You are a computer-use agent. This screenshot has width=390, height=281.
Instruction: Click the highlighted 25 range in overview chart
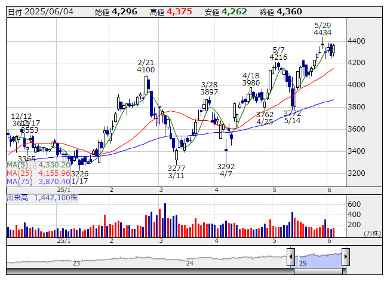pos(318,260)
